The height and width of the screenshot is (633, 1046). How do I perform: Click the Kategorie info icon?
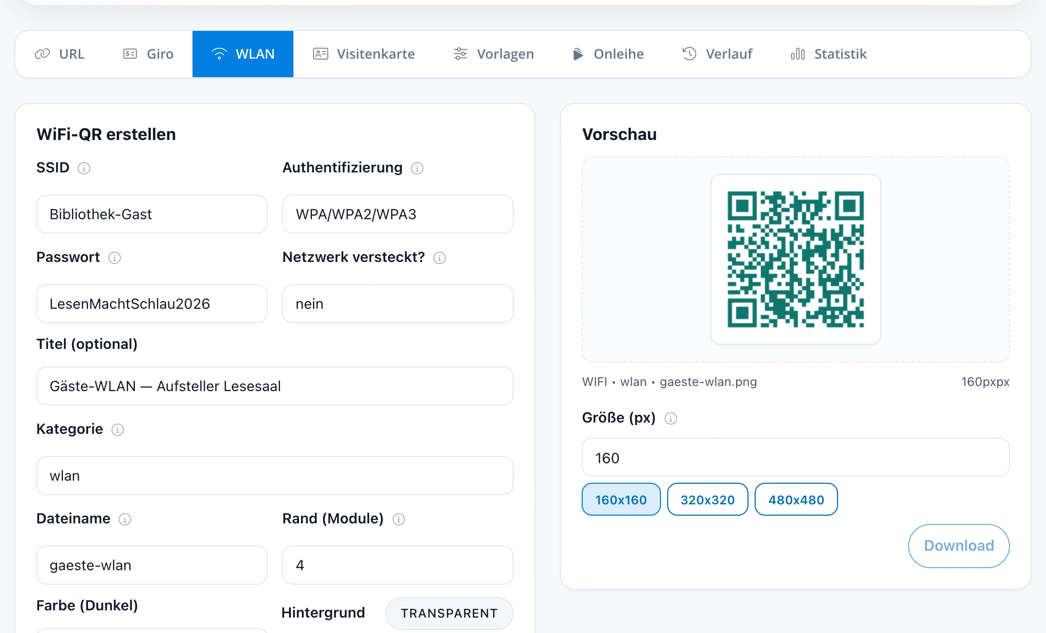point(118,430)
